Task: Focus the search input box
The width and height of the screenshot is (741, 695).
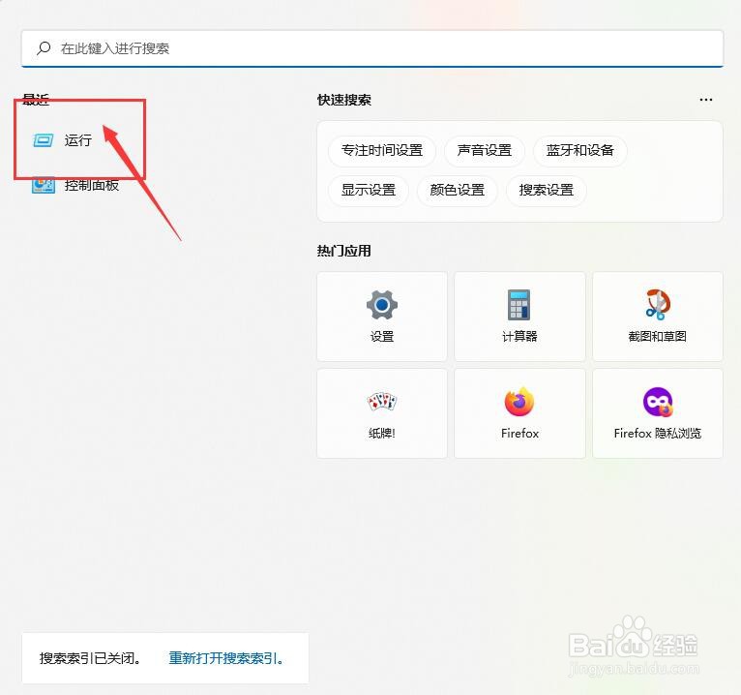Action: point(372,48)
